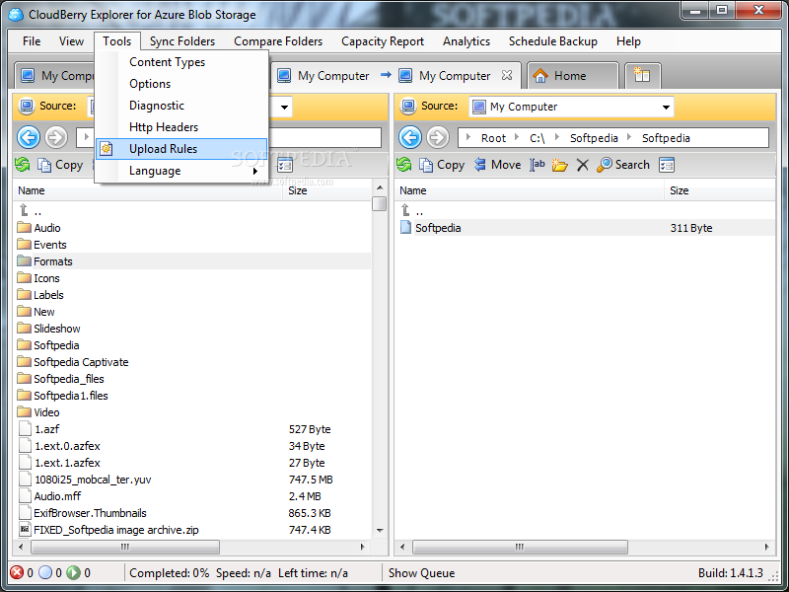This screenshot has height=592, width=789.
Task: Copy files from the left pane
Action: coord(60,165)
